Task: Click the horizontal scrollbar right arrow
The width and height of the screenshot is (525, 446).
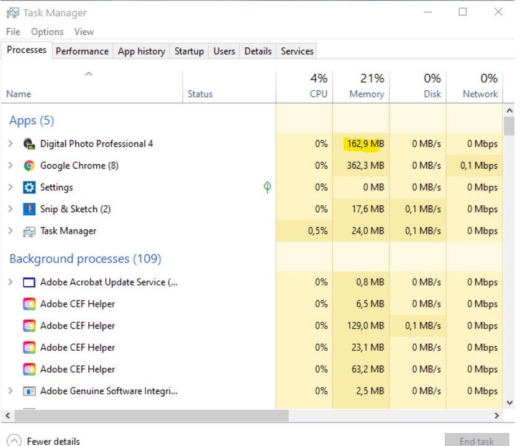Action: point(496,415)
